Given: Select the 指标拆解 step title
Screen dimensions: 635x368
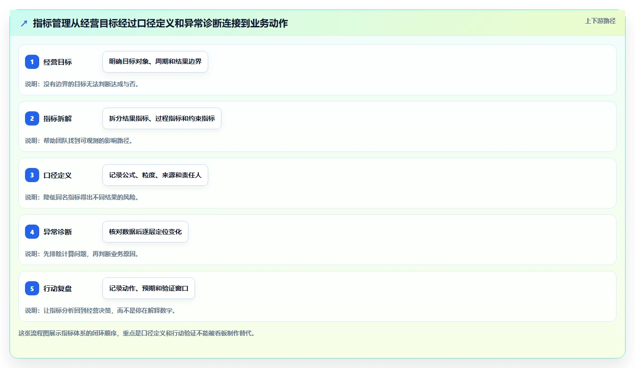Looking at the screenshot, I should pos(58,118).
